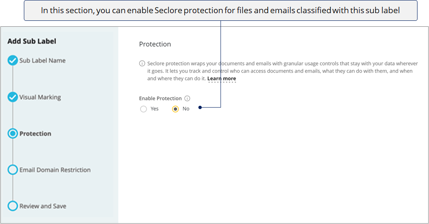Click the active Protection step circle icon

point(13,133)
